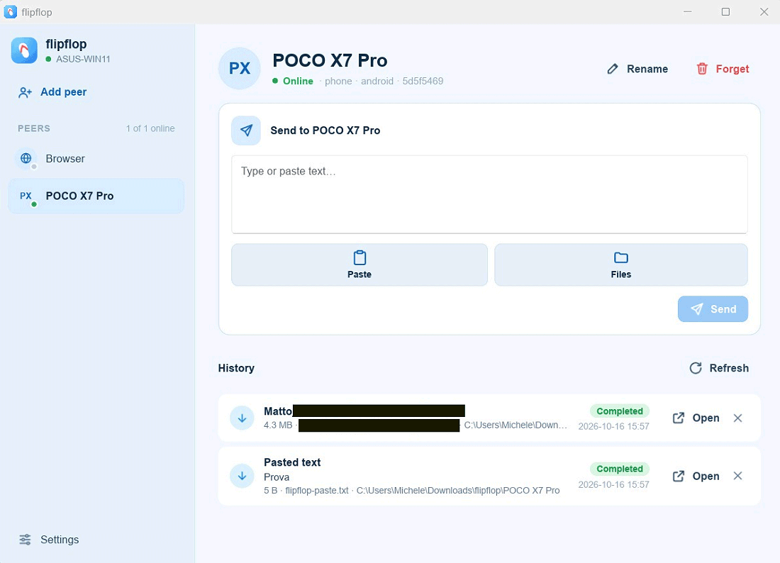This screenshot has width=780, height=563.
Task: Click the paper plane icon beside Send to POCO
Action: pos(246,130)
